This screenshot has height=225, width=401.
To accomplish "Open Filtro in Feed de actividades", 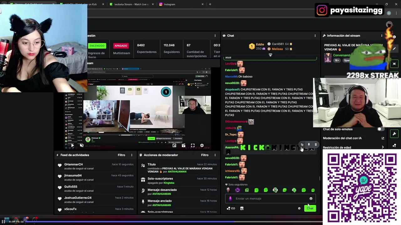I will 121,155.
